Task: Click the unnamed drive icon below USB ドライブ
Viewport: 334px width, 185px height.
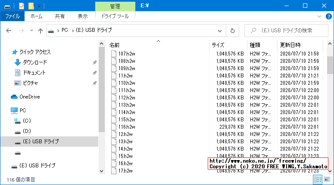Action: click(x=18, y=153)
